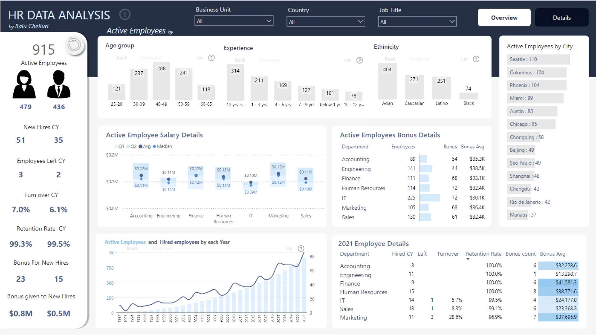The image size is (596, 335).
Task: Select the Manaus : 37 city bar
Action: pyautogui.click(x=517, y=215)
